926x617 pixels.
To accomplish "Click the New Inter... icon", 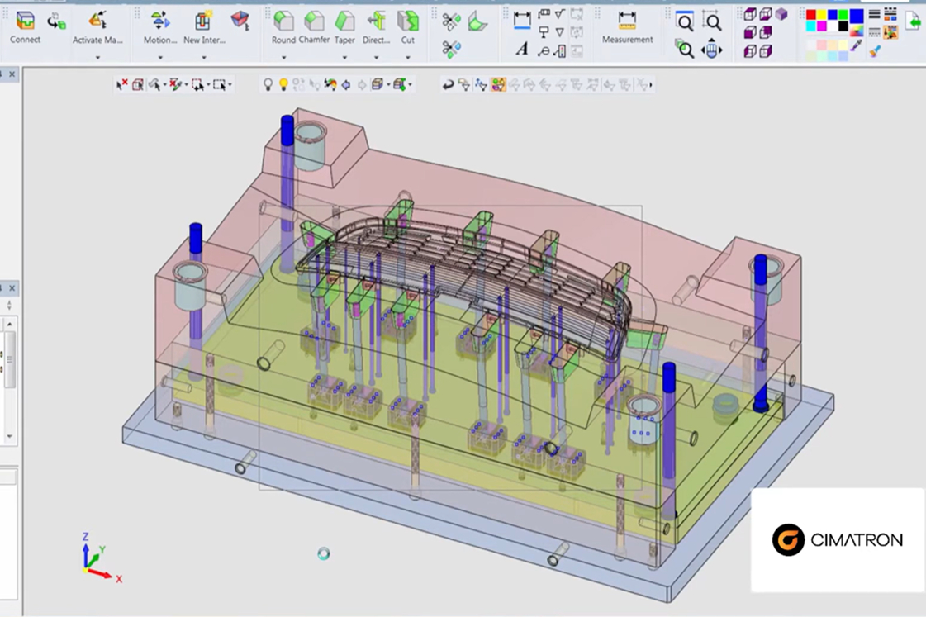I will coord(203,21).
